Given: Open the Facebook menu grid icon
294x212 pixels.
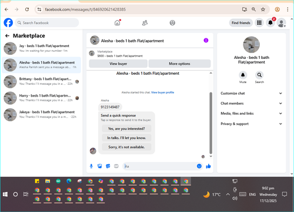Looking at the screenshot, I should (x=259, y=23).
